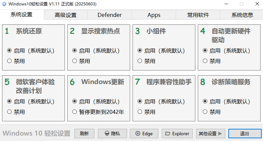Enable 程序兼容性助手 system default

point(140,101)
